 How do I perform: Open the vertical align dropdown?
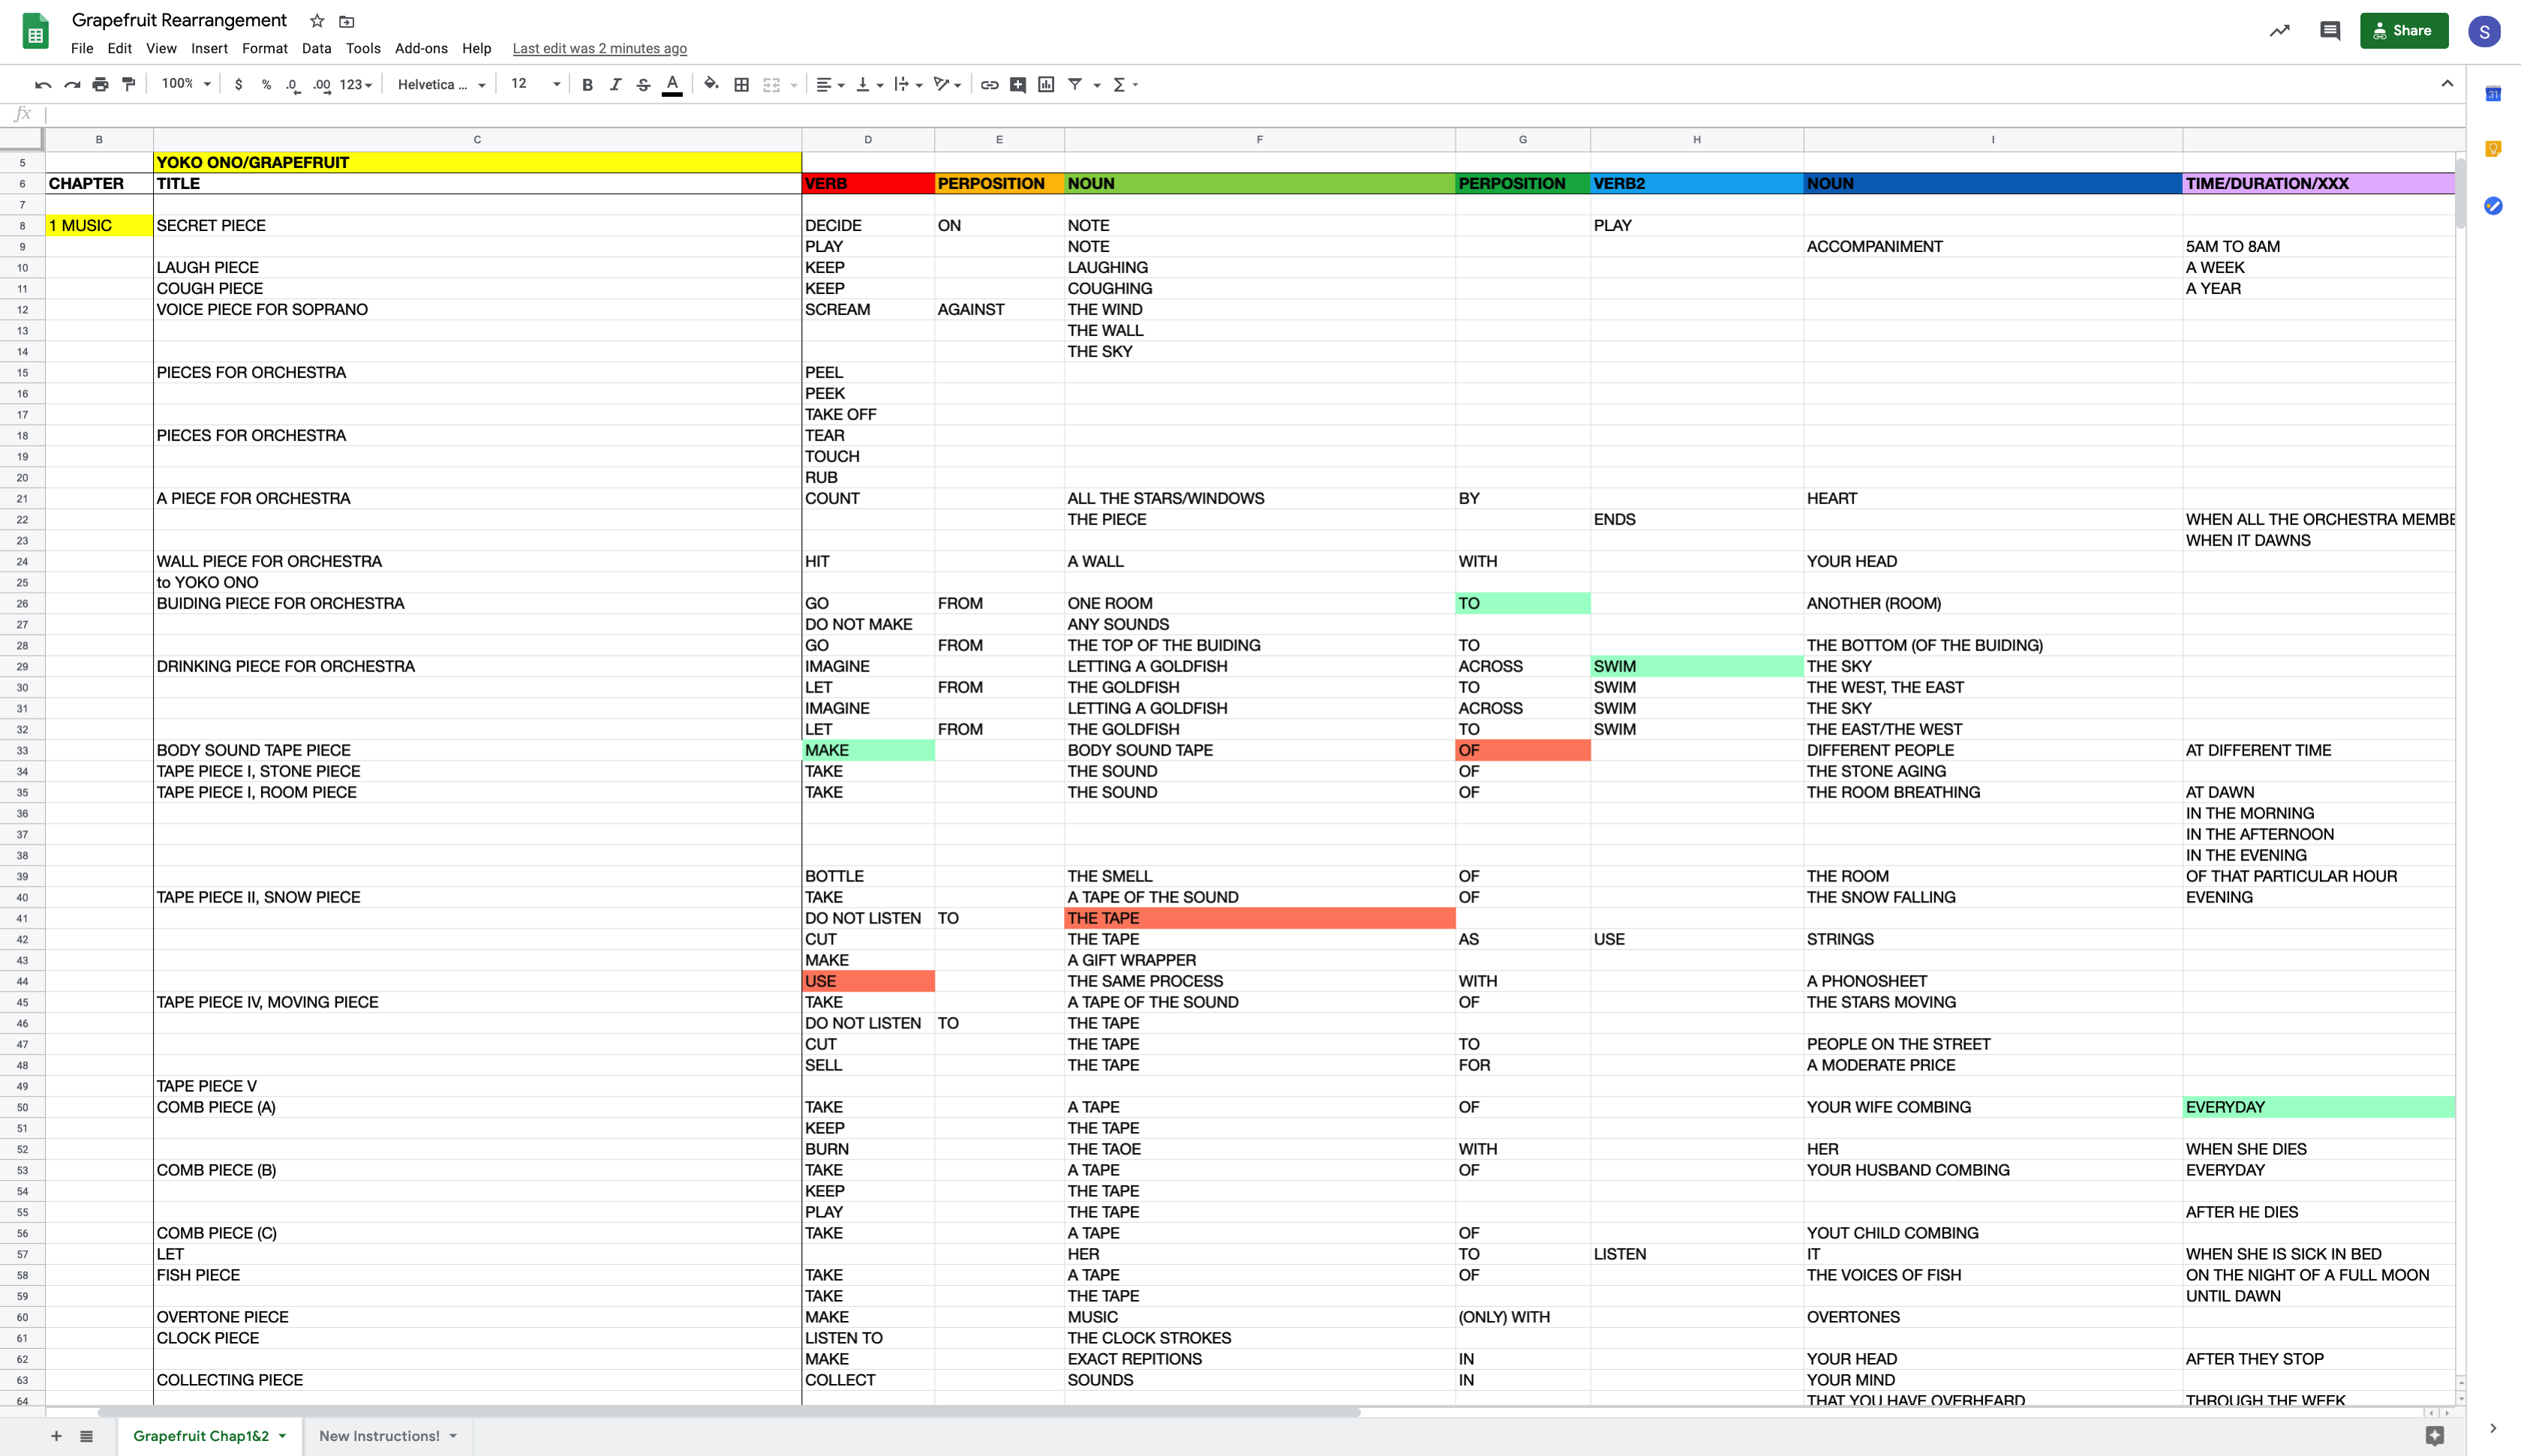tap(869, 85)
